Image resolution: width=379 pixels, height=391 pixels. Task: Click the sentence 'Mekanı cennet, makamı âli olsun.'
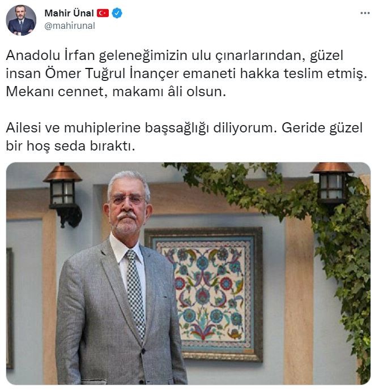click(116, 92)
